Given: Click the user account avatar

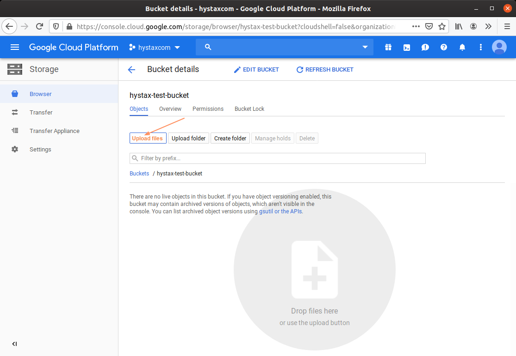Looking at the screenshot, I should 499,47.
